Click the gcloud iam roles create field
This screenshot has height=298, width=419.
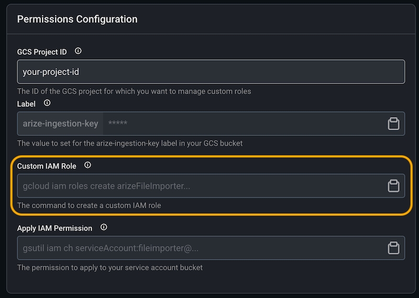click(x=199, y=186)
